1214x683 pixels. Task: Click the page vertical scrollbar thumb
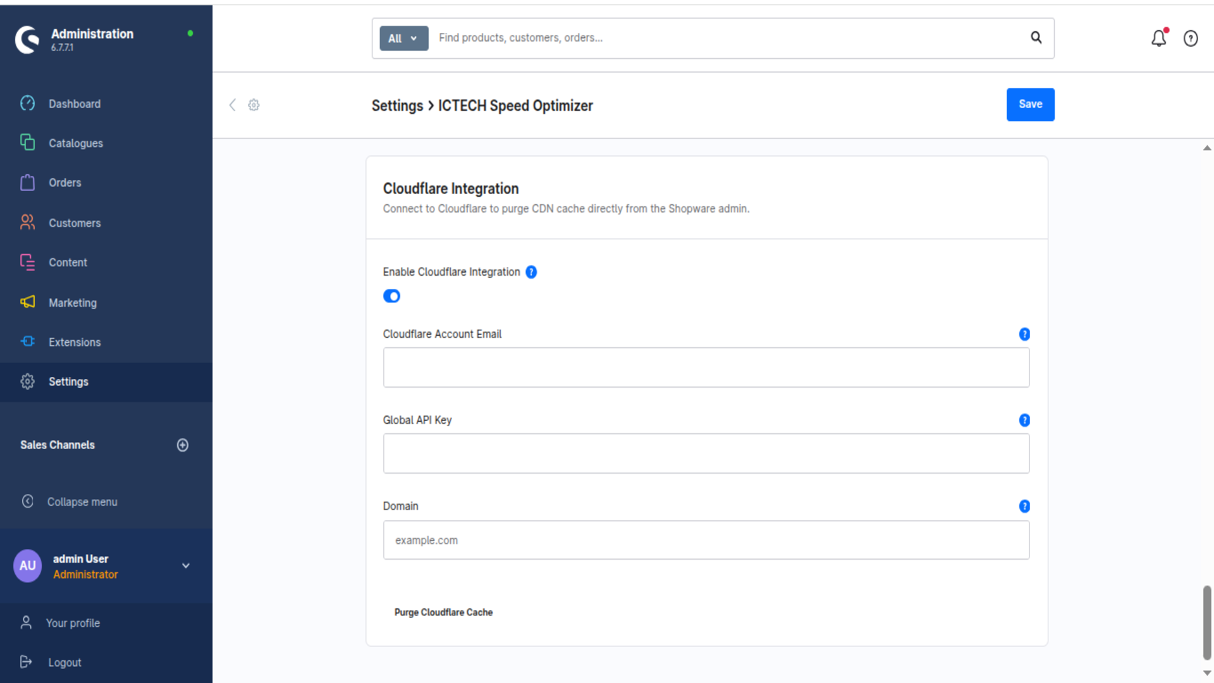1206,623
